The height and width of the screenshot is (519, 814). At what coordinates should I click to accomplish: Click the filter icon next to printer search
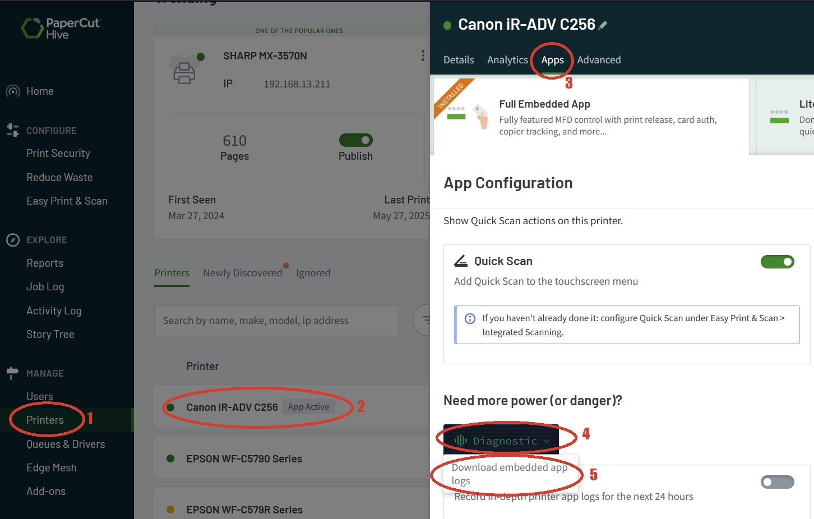(426, 320)
